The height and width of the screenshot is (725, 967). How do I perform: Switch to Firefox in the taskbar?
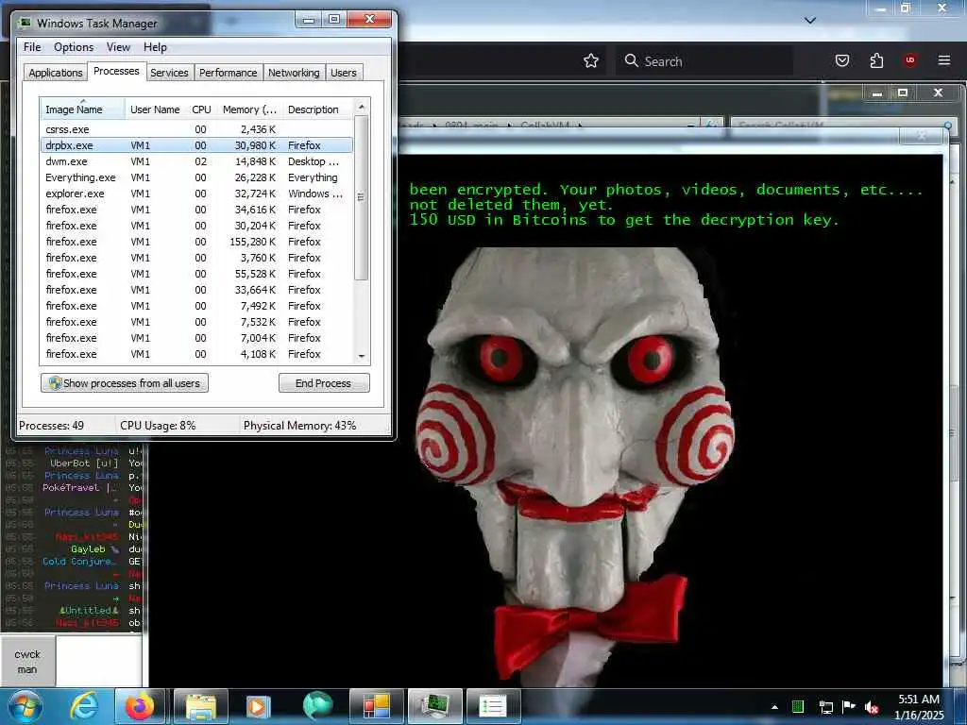pyautogui.click(x=140, y=706)
